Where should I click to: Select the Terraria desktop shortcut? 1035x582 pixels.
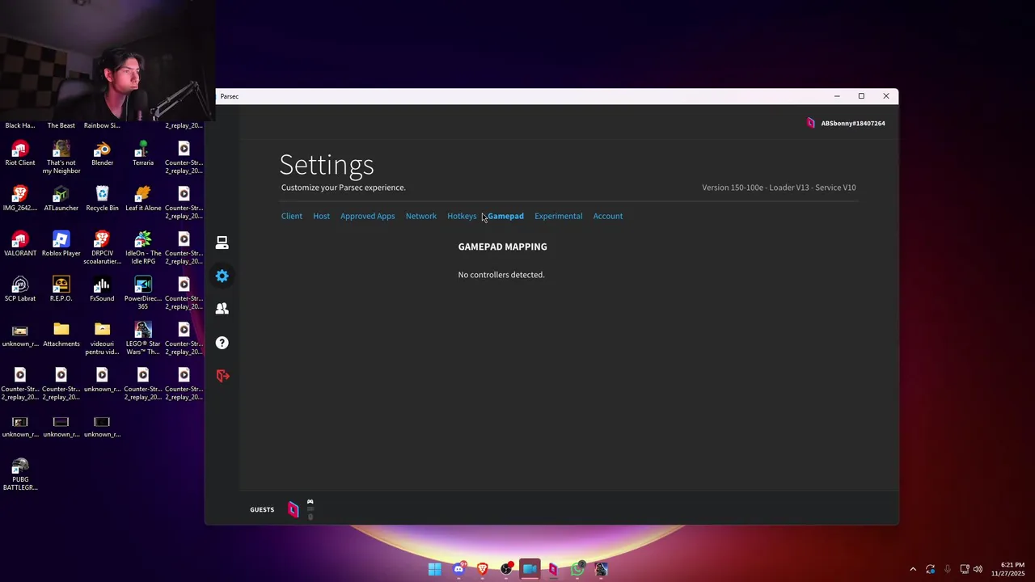(x=143, y=154)
